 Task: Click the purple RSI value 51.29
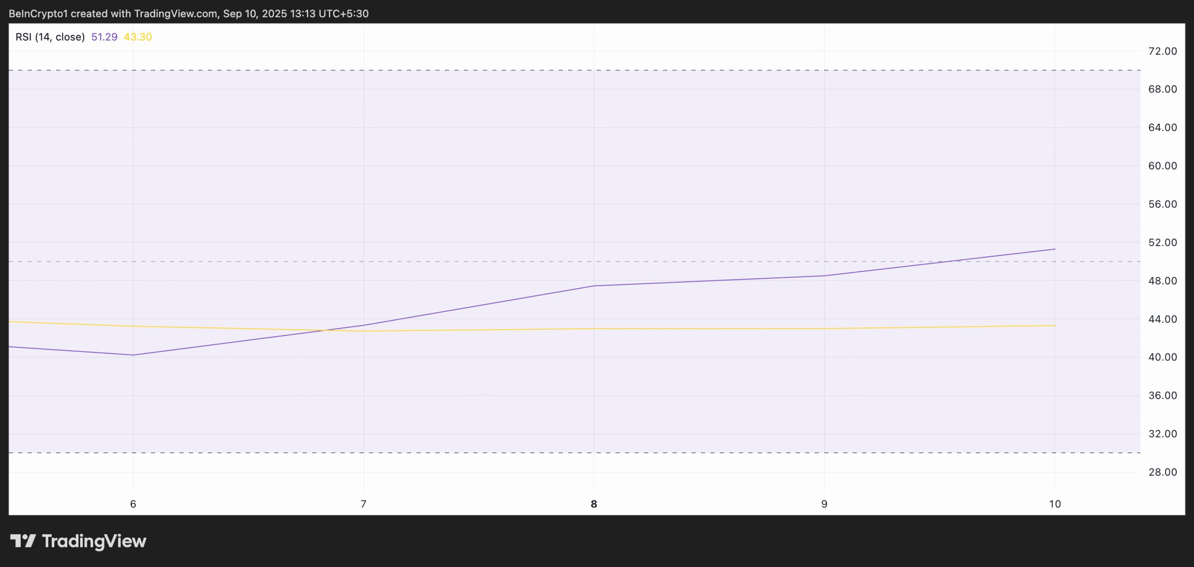[104, 36]
